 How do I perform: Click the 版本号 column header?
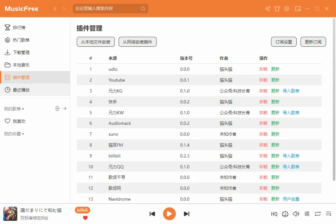tap(186, 58)
